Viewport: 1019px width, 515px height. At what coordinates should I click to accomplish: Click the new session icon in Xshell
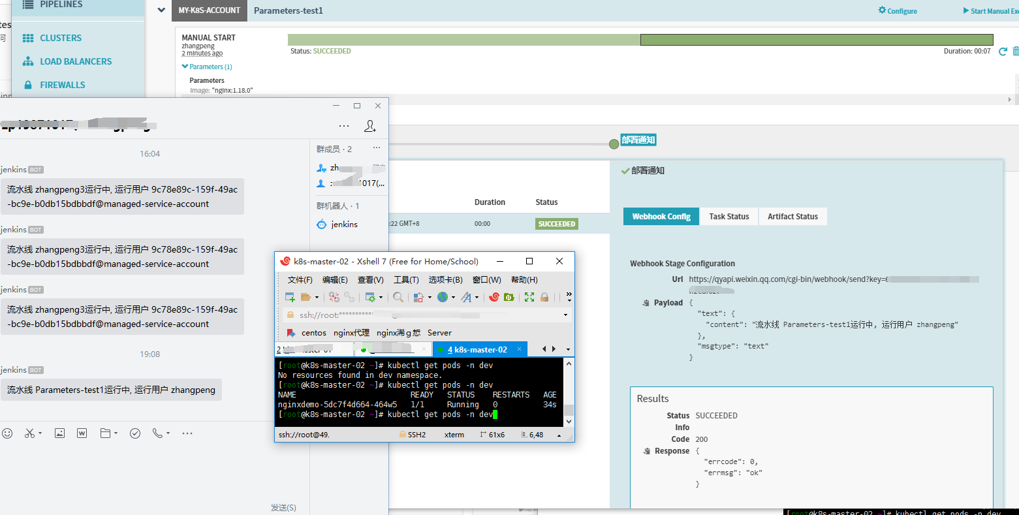click(290, 297)
